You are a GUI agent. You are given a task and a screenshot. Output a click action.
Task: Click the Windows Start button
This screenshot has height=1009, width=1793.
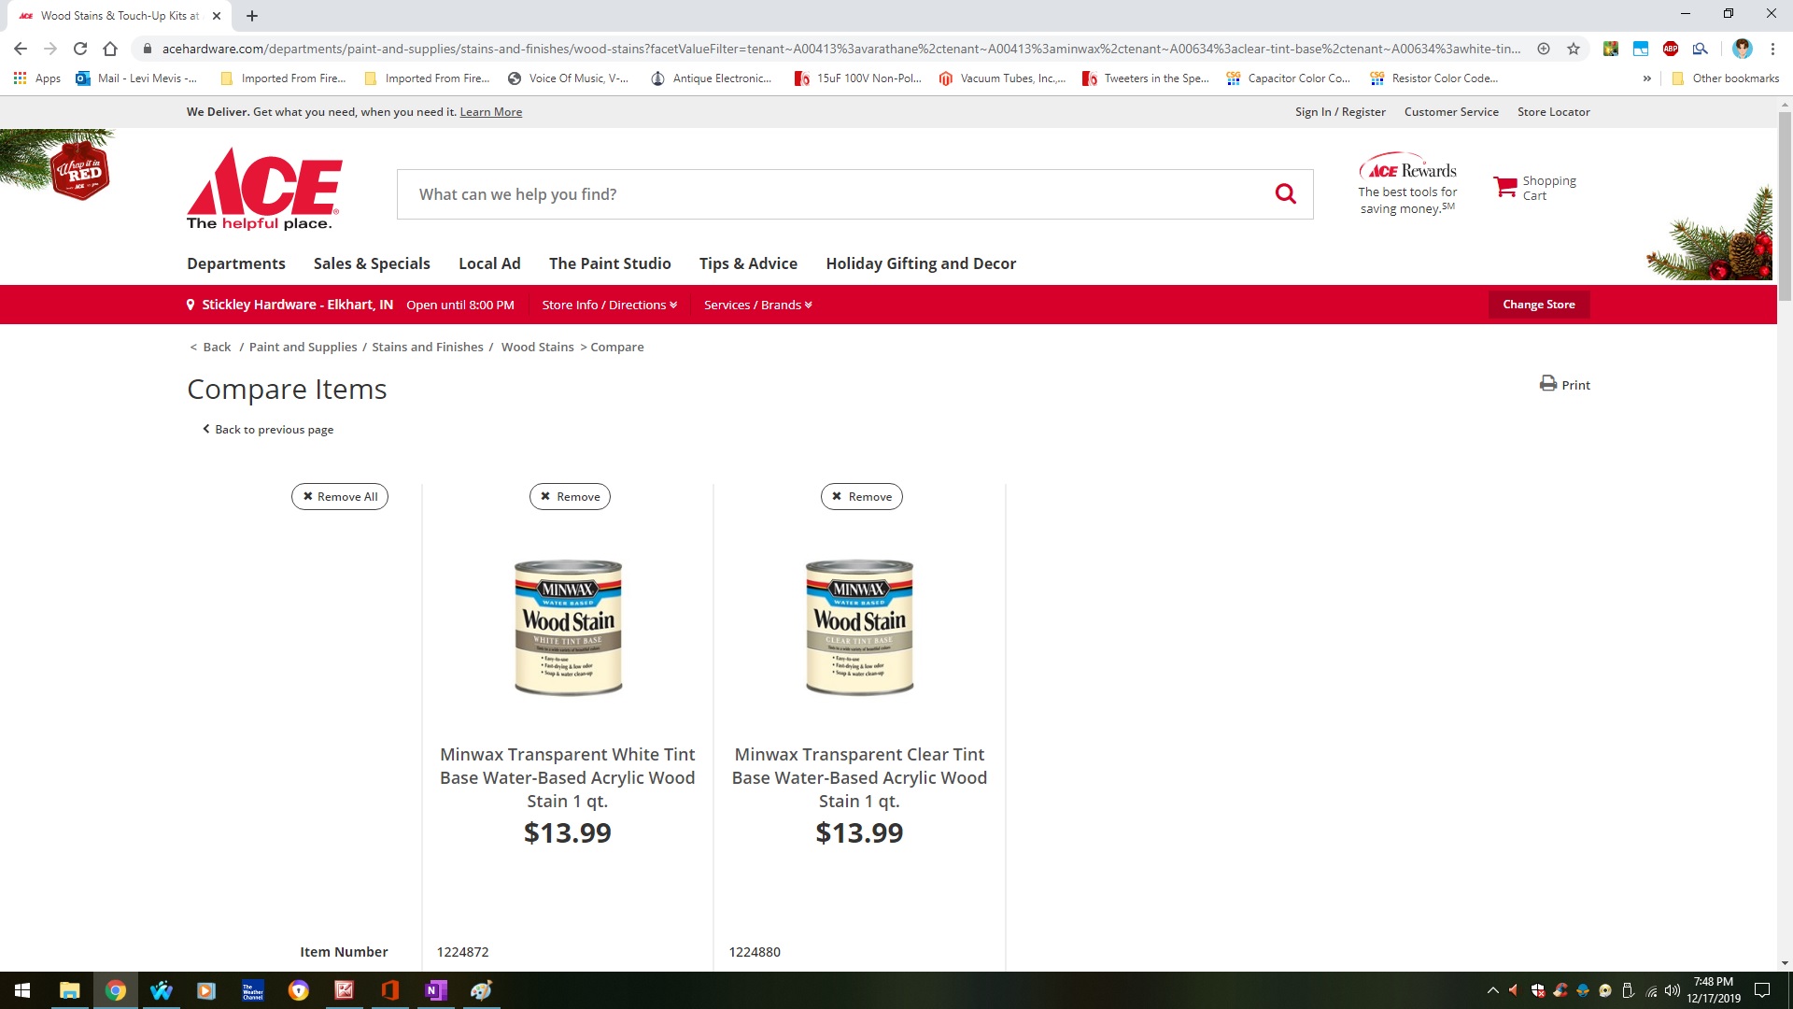pos(22,990)
